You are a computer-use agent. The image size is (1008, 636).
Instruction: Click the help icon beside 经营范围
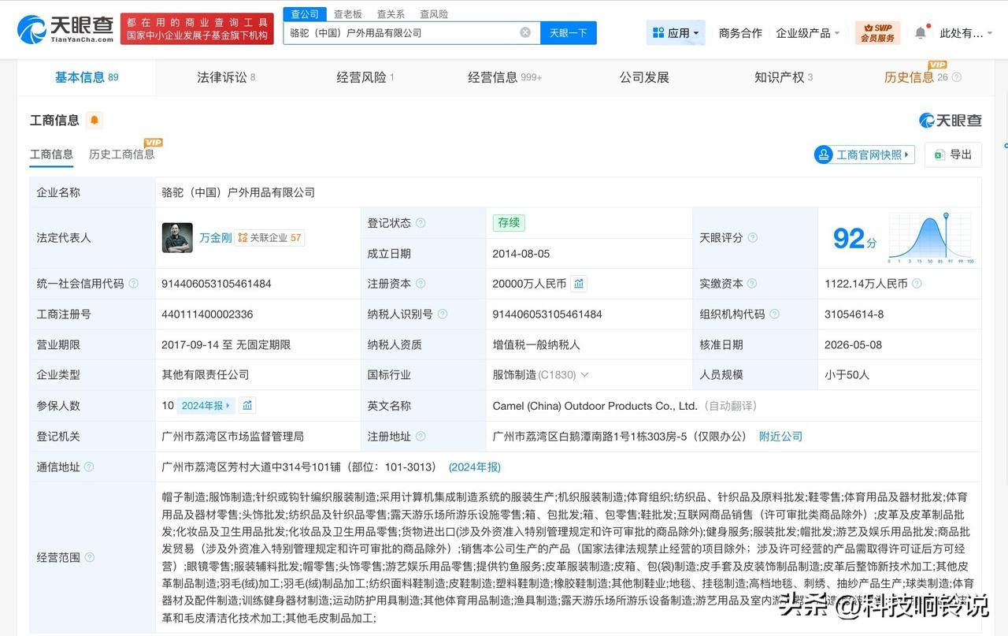89,558
